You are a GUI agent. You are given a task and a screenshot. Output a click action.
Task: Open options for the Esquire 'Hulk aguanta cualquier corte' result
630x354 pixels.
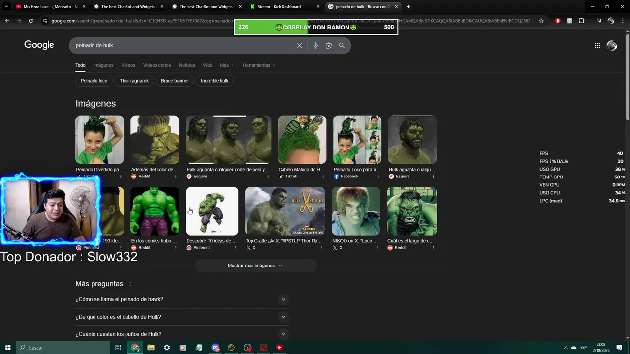click(268, 177)
